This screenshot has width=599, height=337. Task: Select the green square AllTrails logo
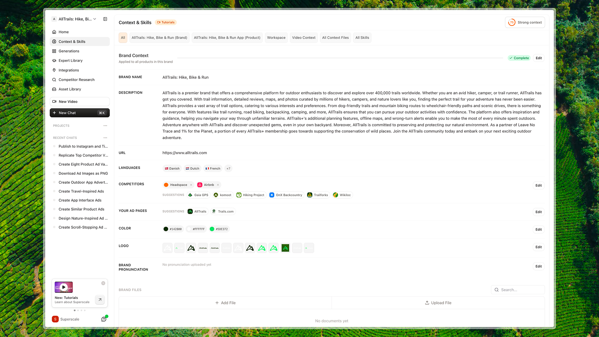tap(285, 248)
